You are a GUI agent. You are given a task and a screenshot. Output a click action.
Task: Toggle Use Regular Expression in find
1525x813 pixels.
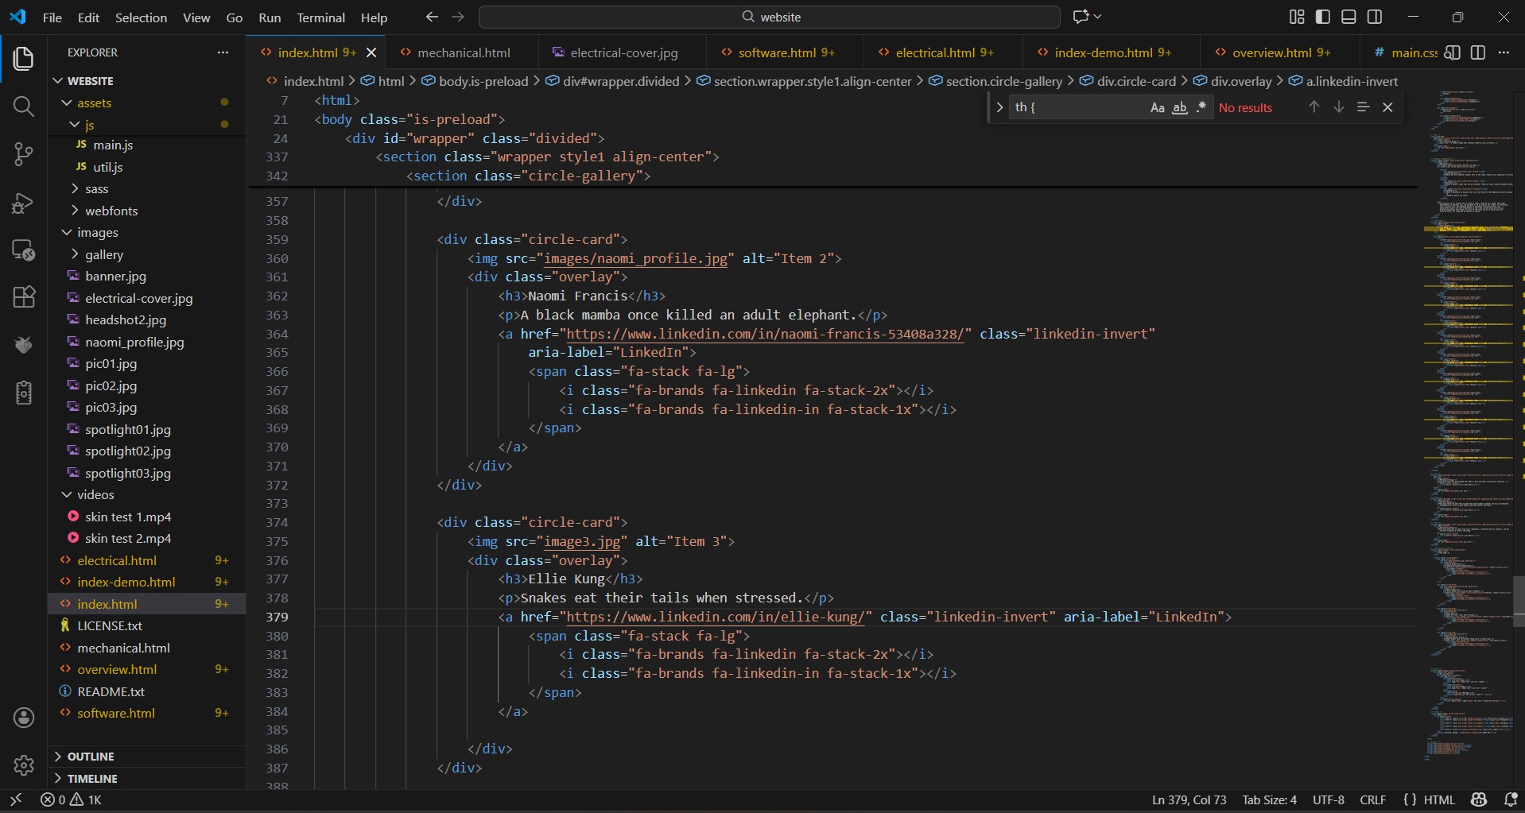[x=1201, y=107]
